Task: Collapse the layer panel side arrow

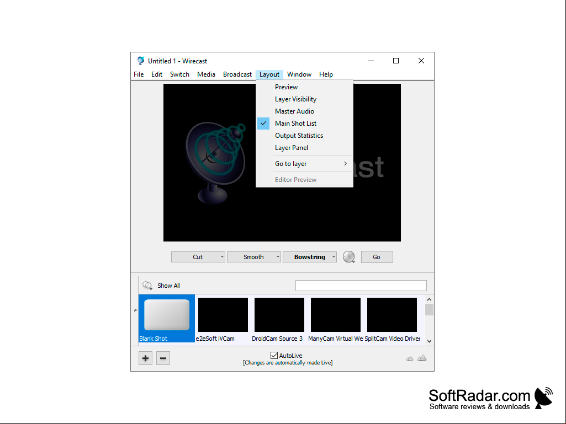Action: pos(135,310)
